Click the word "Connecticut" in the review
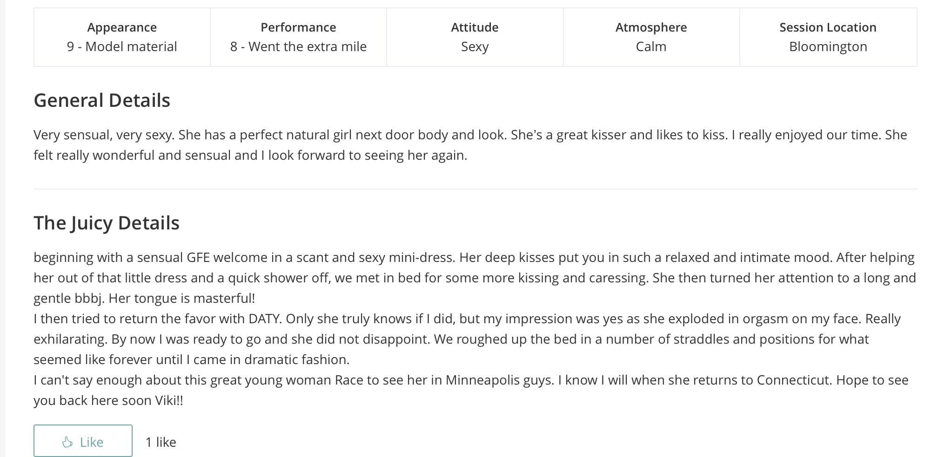 pos(793,380)
